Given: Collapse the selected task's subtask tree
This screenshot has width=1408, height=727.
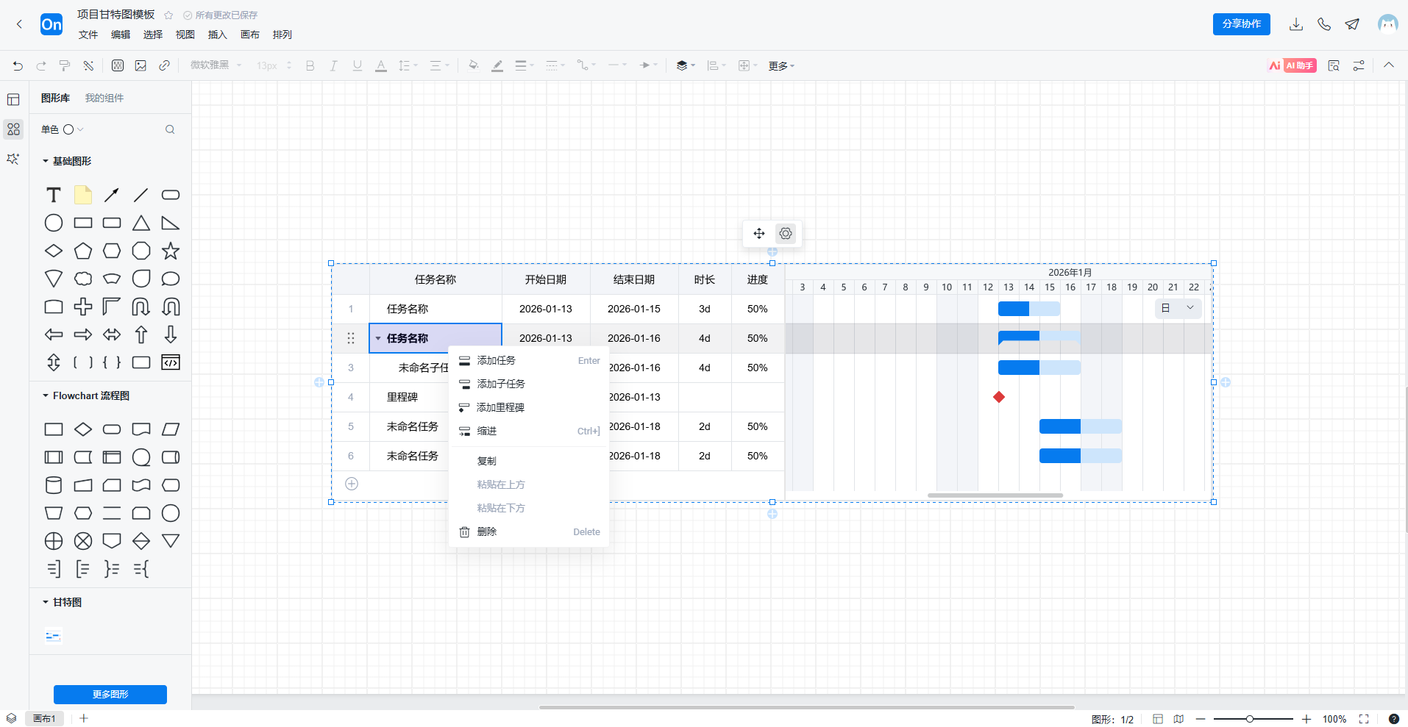Looking at the screenshot, I should coord(378,338).
